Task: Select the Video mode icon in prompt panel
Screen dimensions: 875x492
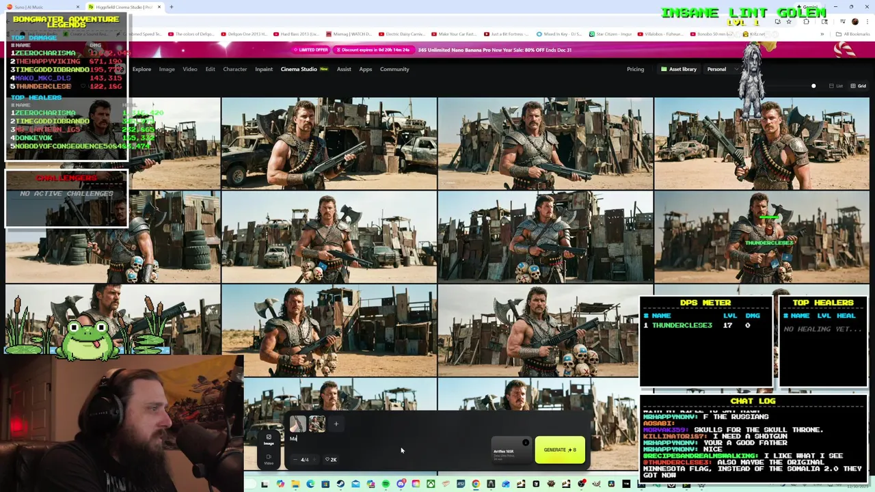Action: click(269, 459)
